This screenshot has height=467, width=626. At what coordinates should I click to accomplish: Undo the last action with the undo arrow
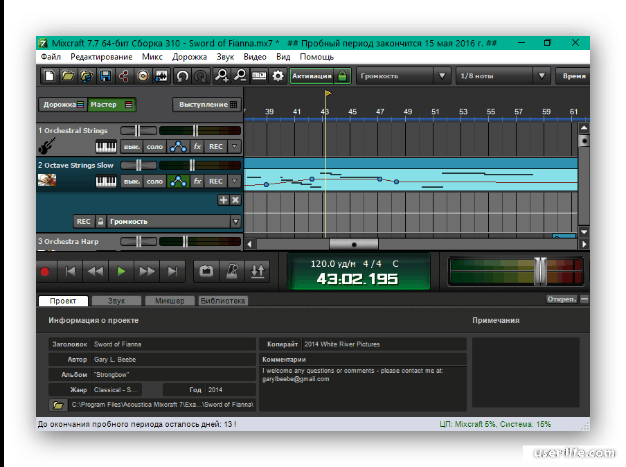(x=182, y=76)
